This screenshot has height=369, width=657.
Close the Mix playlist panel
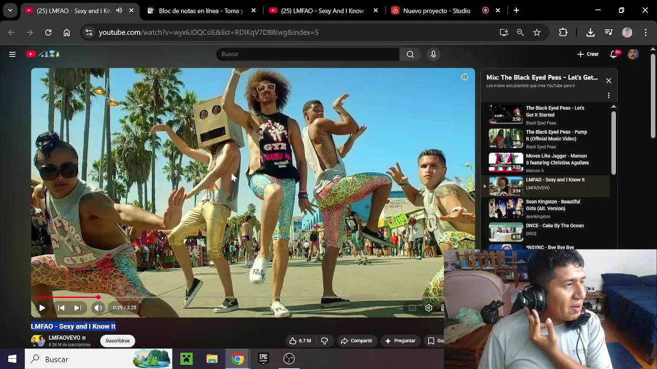[609, 80]
